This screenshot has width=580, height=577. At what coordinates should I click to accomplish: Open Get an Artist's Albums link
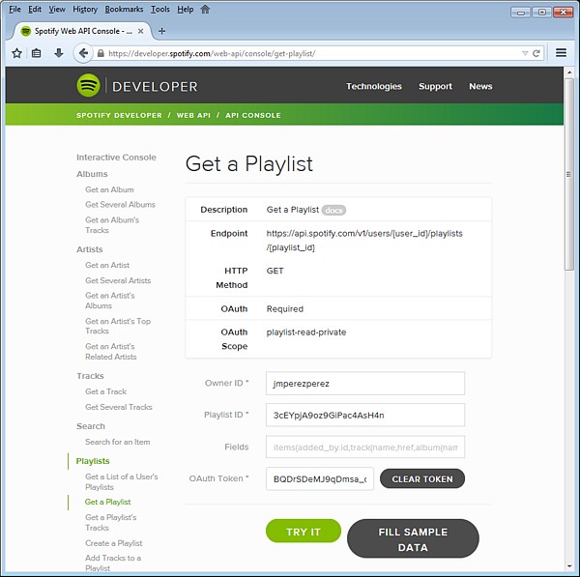(110, 301)
